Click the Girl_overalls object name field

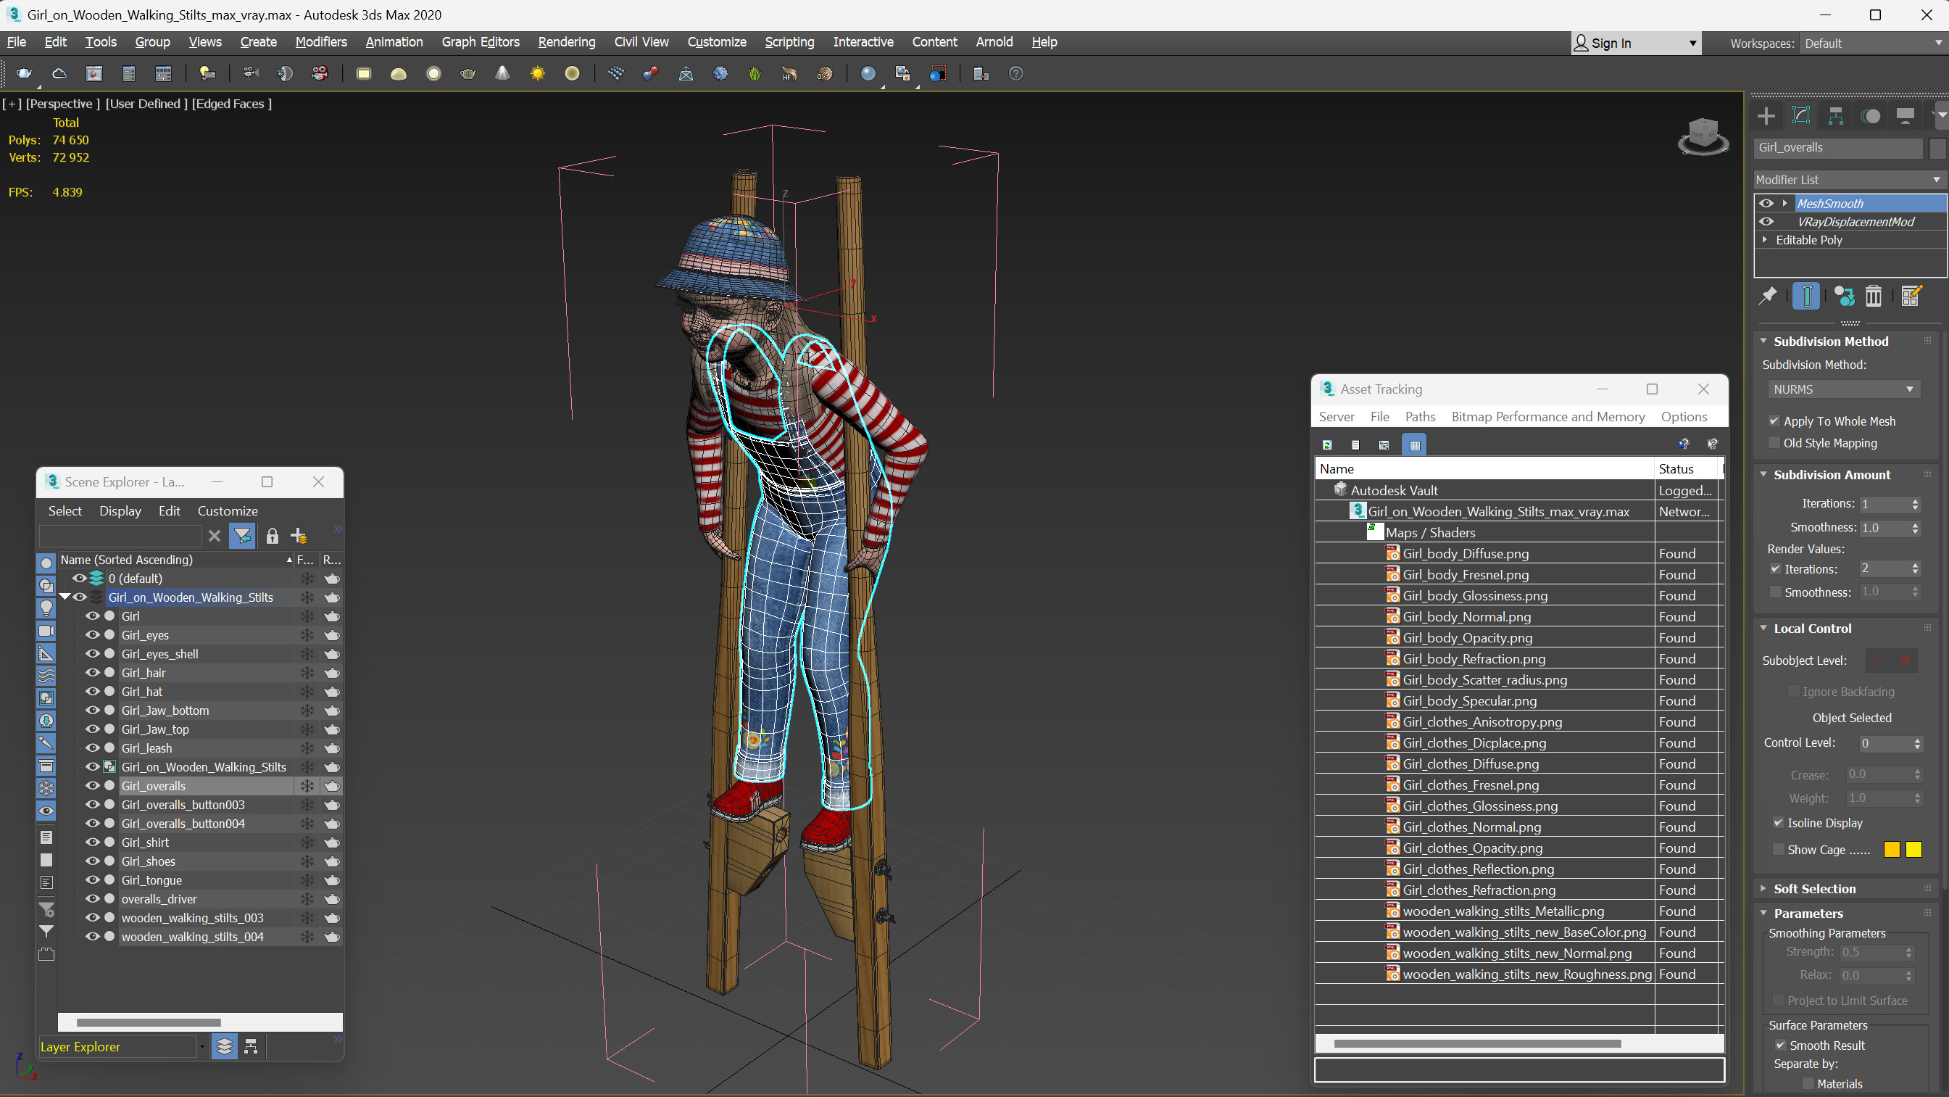(1838, 148)
